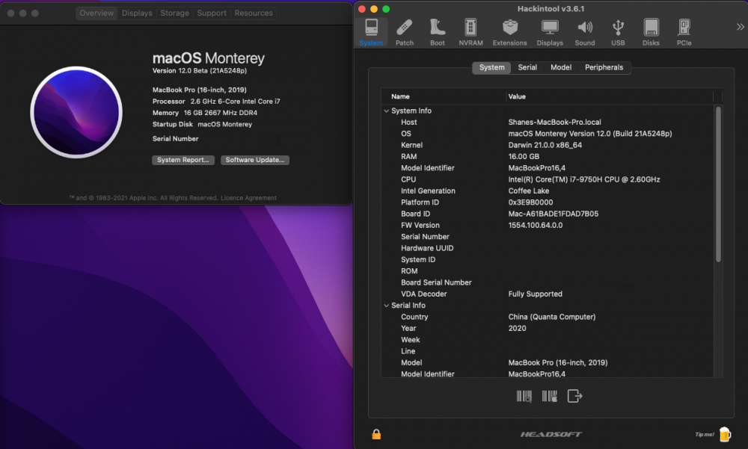Screen dimensions: 748x449
Task: Switch to the Model tab
Action: [x=561, y=68]
